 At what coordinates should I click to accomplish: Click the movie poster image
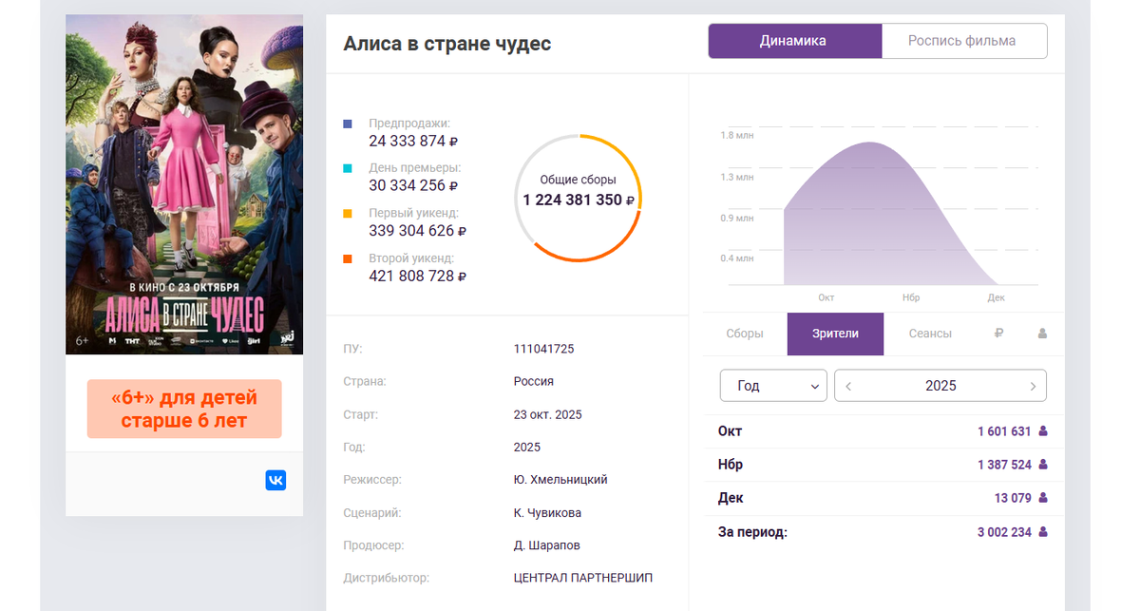point(184,184)
